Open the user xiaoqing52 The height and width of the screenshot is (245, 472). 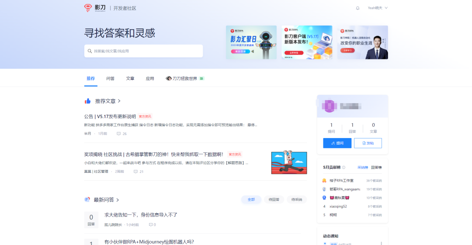point(338,207)
